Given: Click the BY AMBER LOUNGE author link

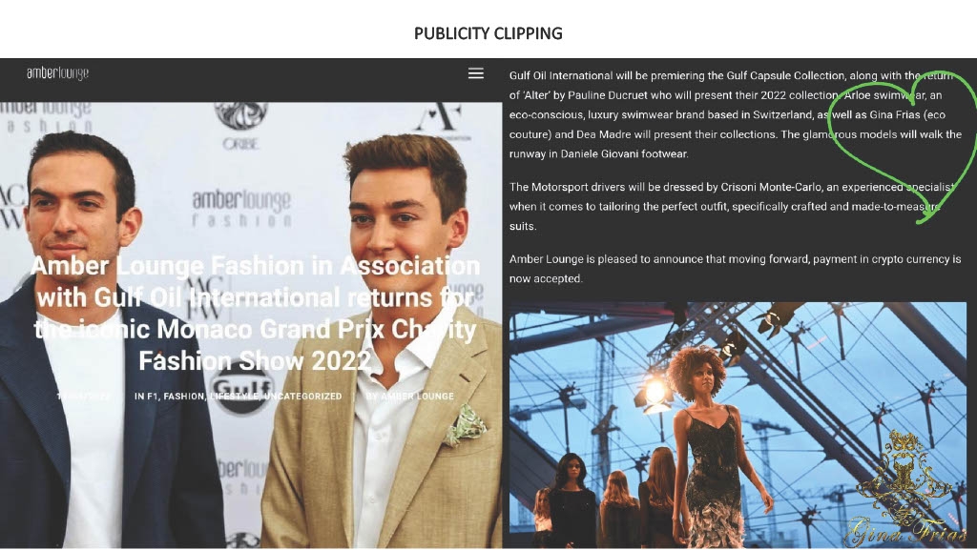Looking at the screenshot, I should click(409, 397).
